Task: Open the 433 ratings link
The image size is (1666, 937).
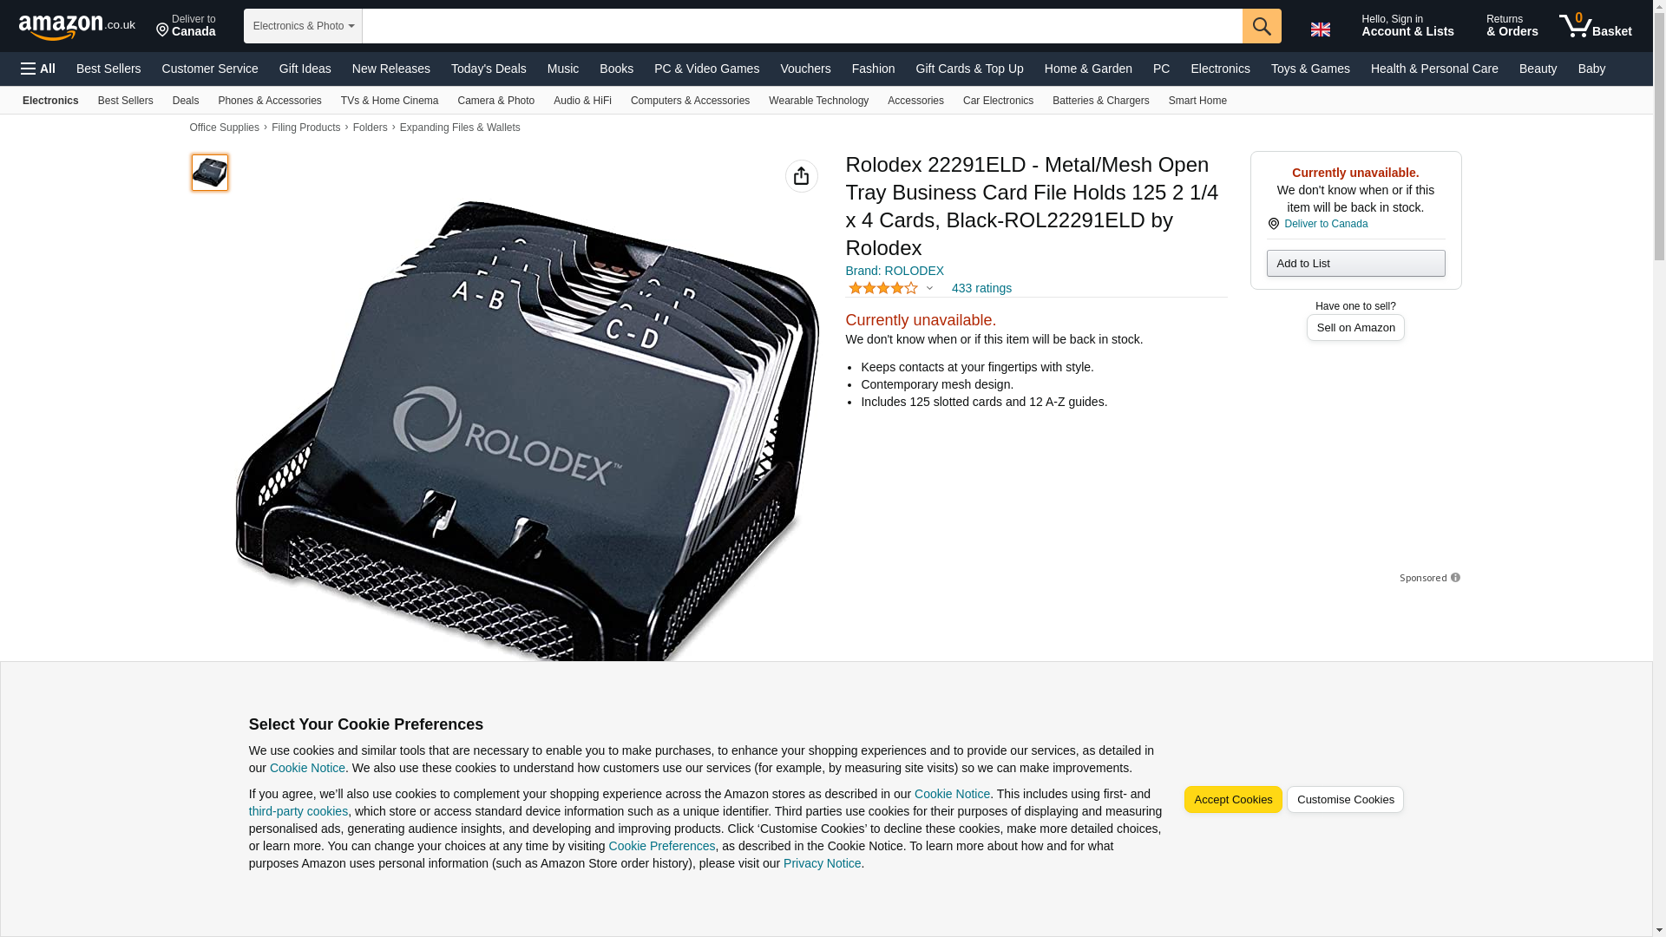Action: 981,288
